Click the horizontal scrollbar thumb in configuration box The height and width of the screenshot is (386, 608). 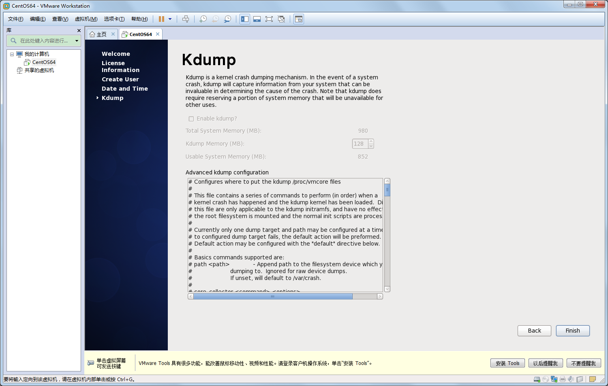(273, 297)
